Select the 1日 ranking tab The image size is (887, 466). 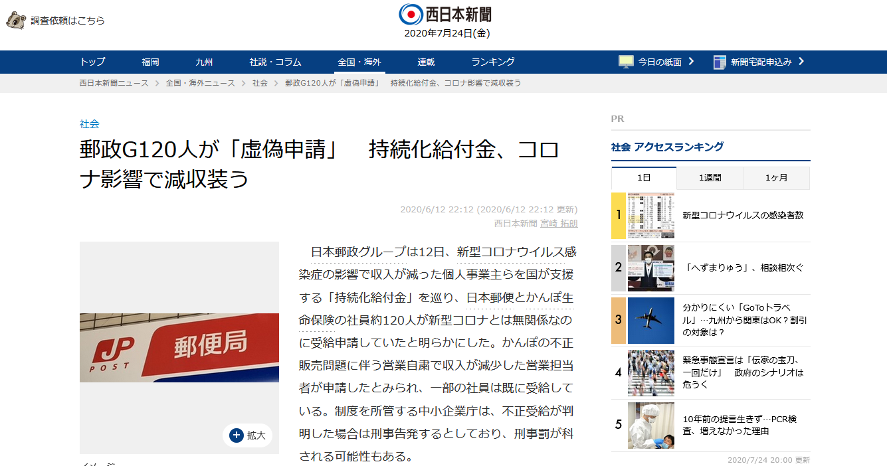[x=644, y=178]
